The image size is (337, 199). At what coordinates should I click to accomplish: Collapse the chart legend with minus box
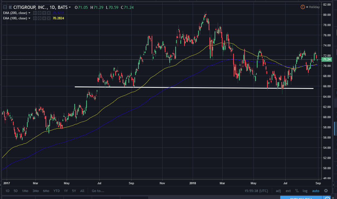(x=5, y=7)
